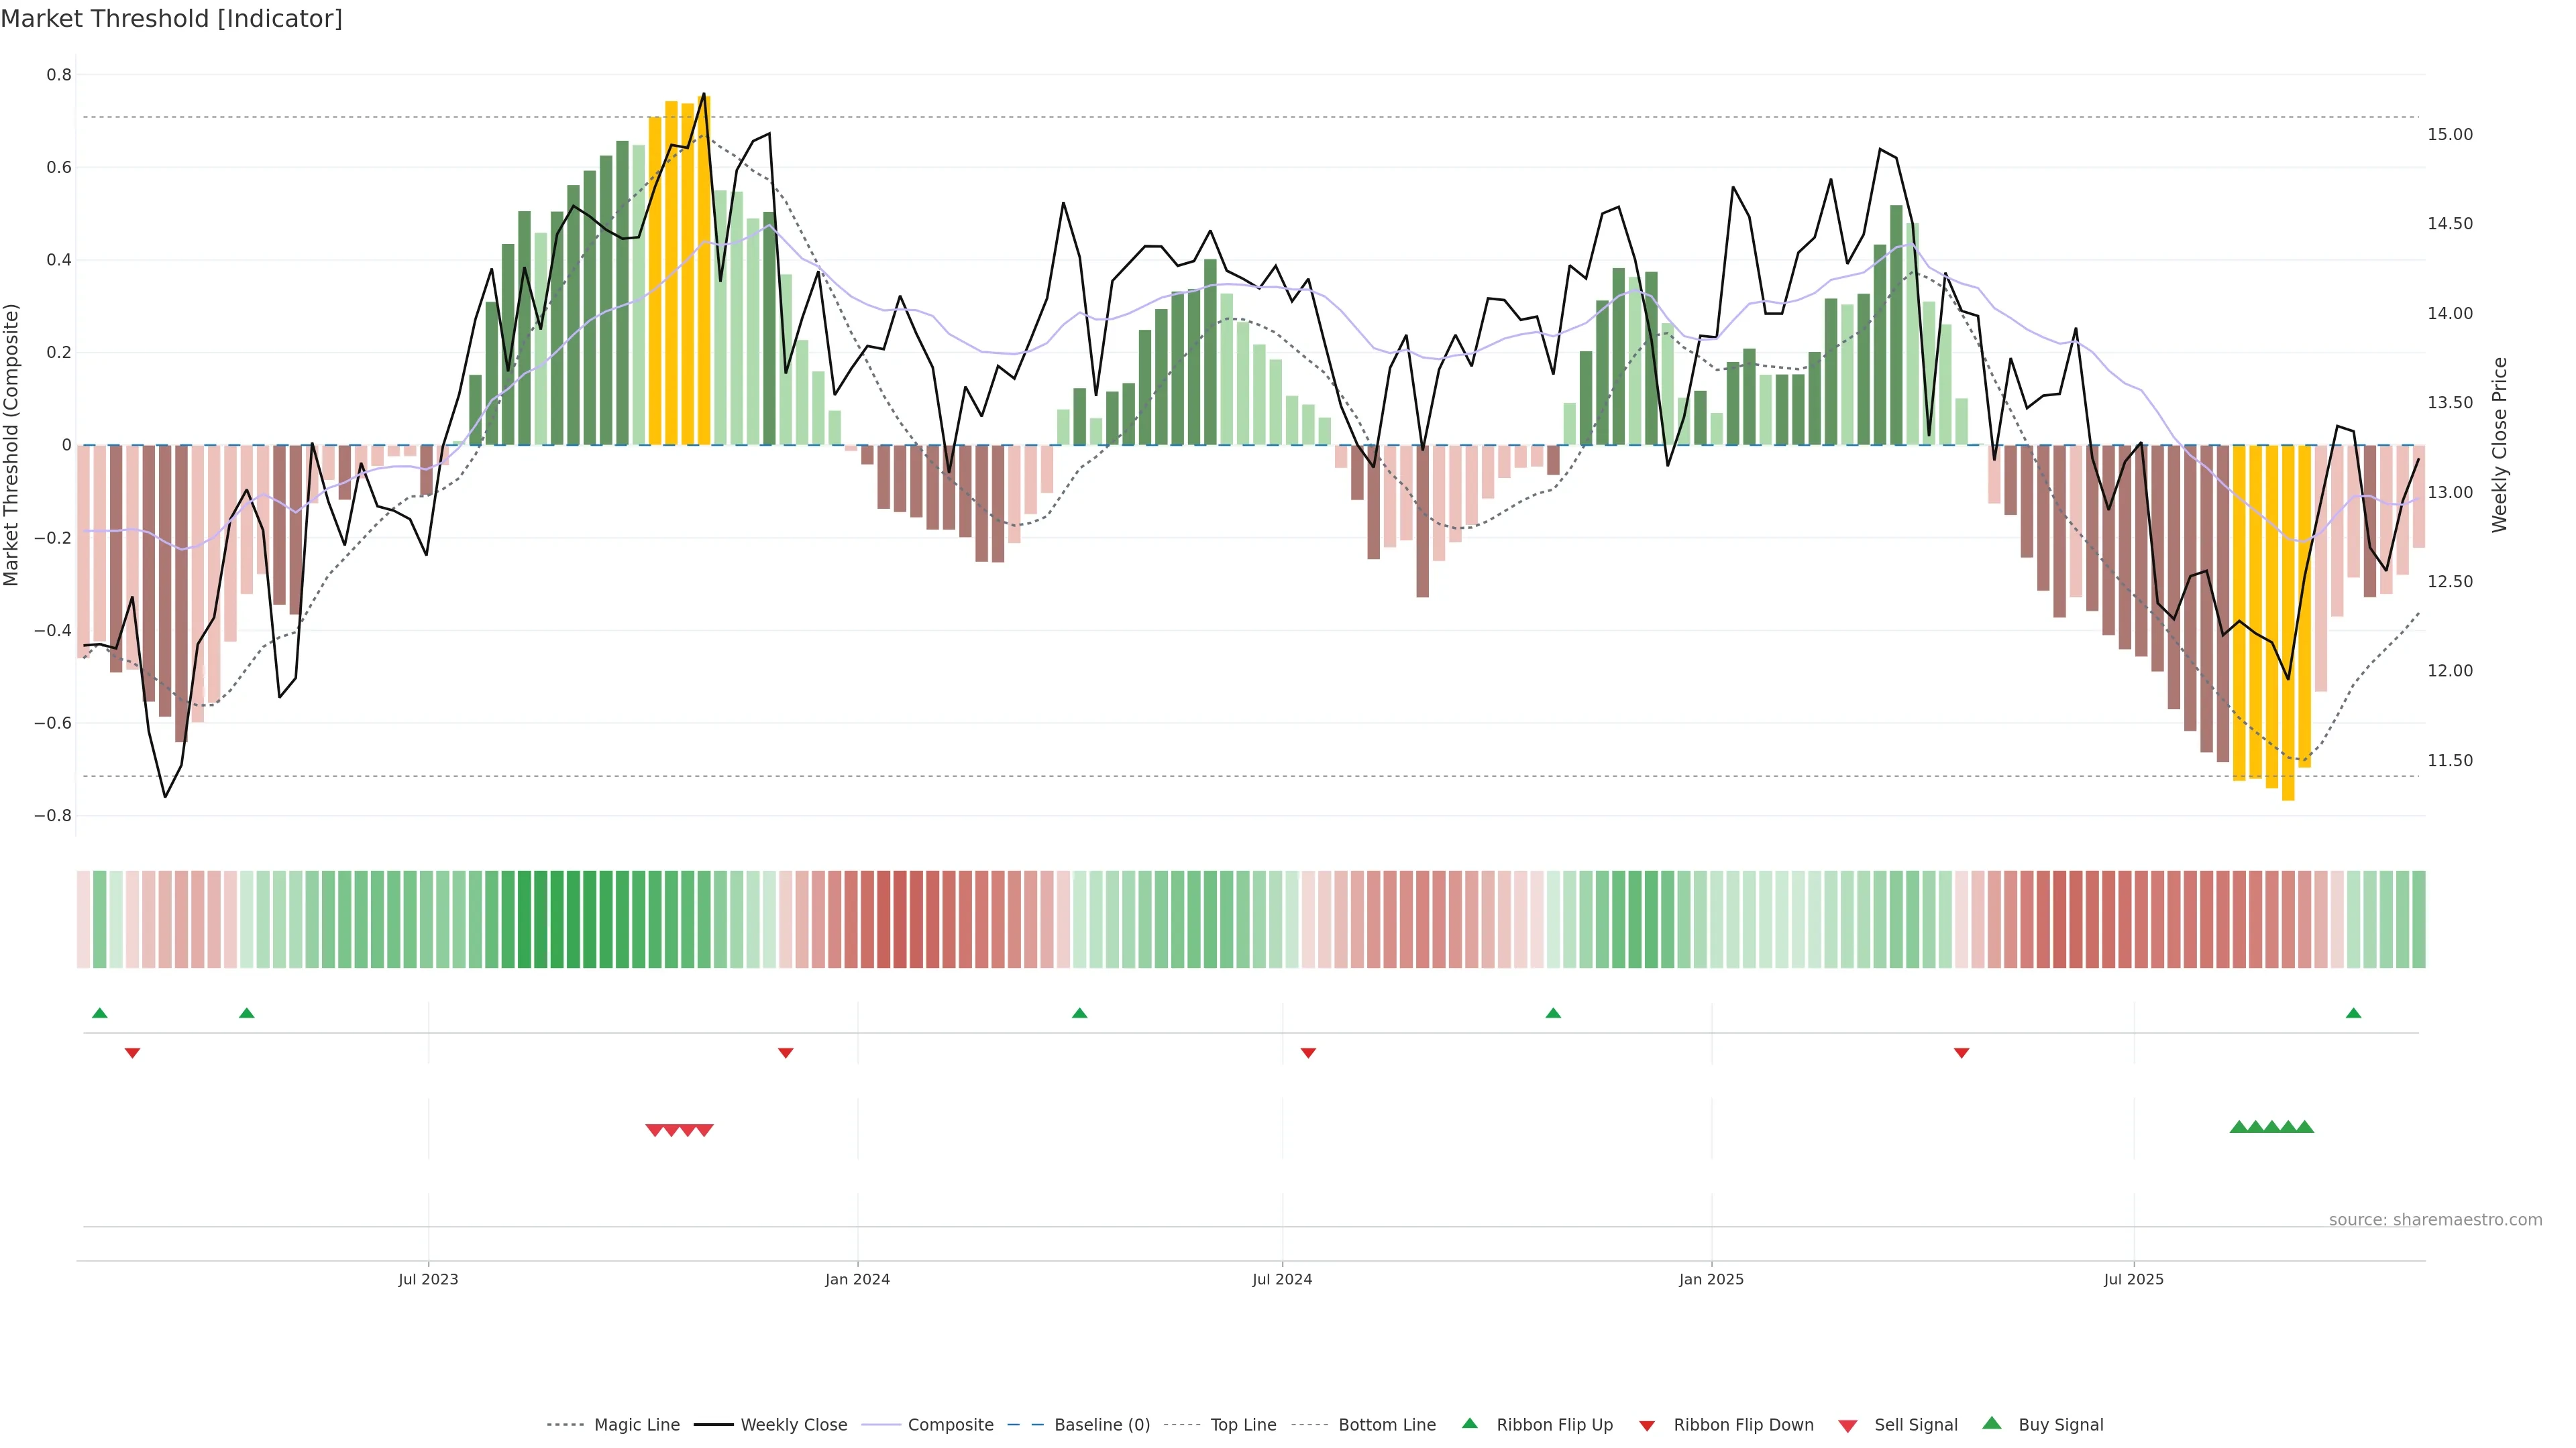Click the Jan 2024 x-axis label

(857, 1279)
